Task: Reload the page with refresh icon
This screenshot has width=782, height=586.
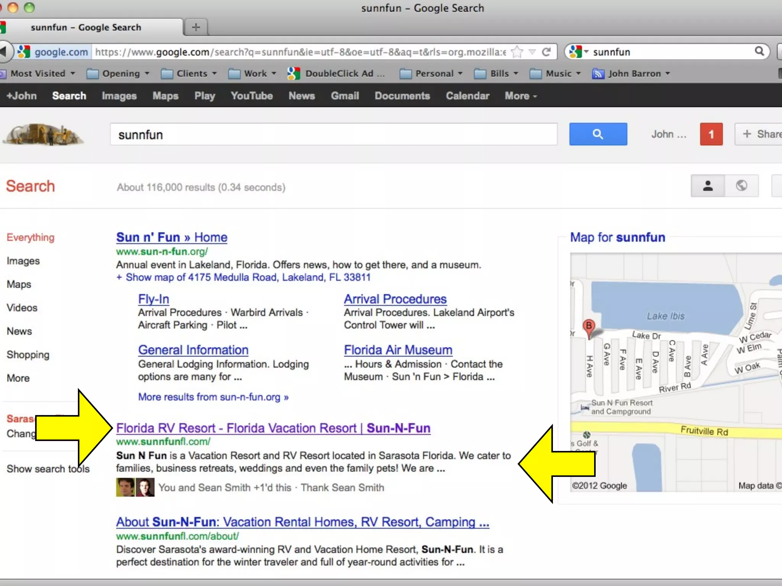Action: pos(546,52)
